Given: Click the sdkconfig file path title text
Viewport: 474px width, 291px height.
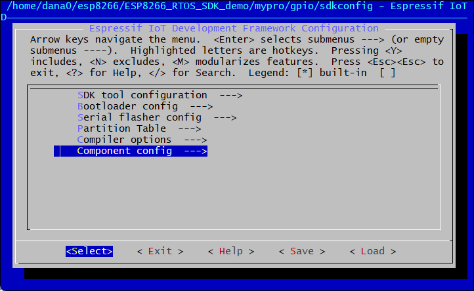Looking at the screenshot, I should (190, 6).
